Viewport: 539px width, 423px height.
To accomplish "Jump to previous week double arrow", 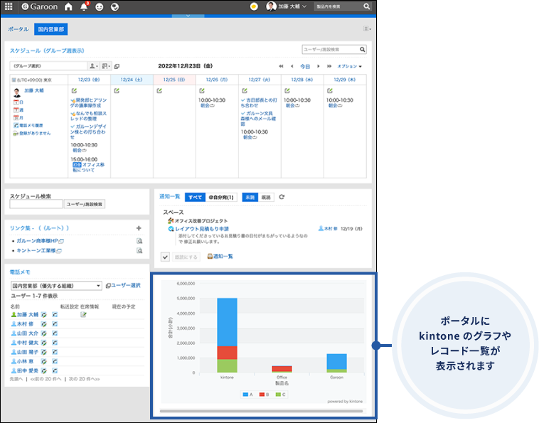I will (281, 66).
